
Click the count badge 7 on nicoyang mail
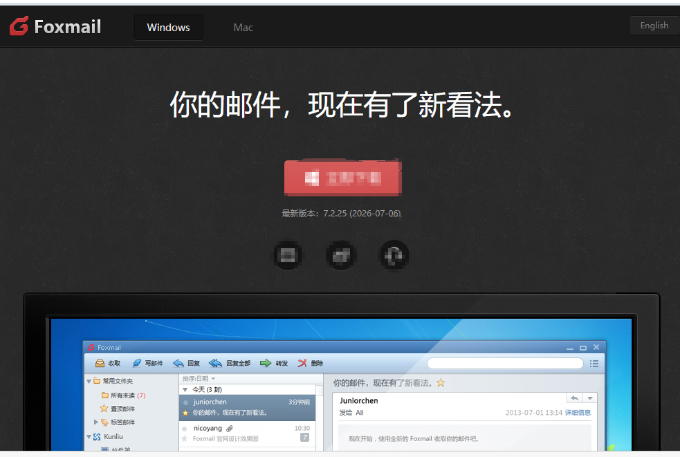click(305, 438)
